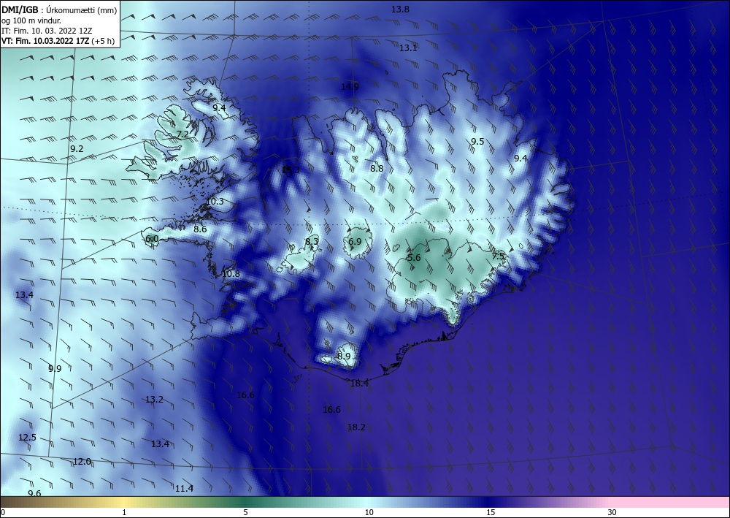Click the 7.2 value on the Westfjords
The width and height of the screenshot is (730, 518).
pyautogui.click(x=182, y=134)
